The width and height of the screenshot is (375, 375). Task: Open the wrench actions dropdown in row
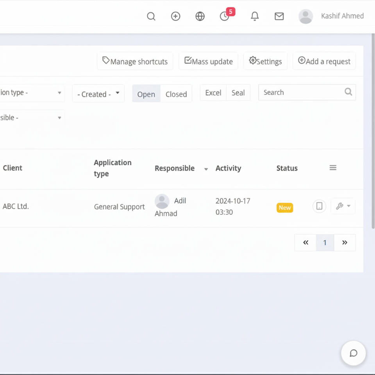[343, 206]
